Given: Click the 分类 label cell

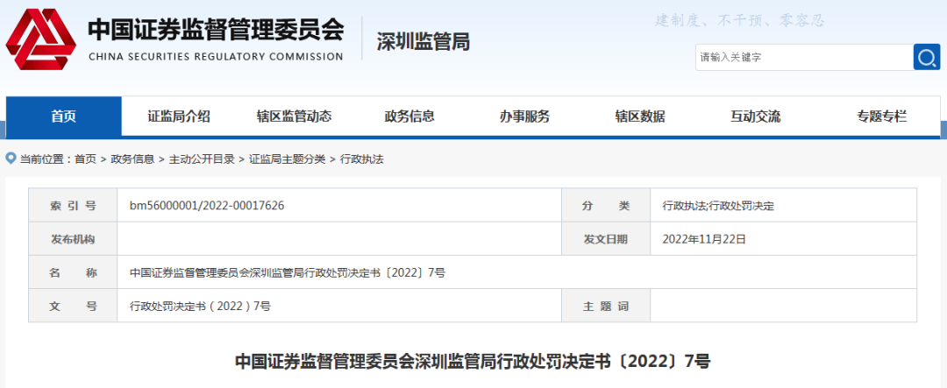Looking at the screenshot, I should (606, 206).
